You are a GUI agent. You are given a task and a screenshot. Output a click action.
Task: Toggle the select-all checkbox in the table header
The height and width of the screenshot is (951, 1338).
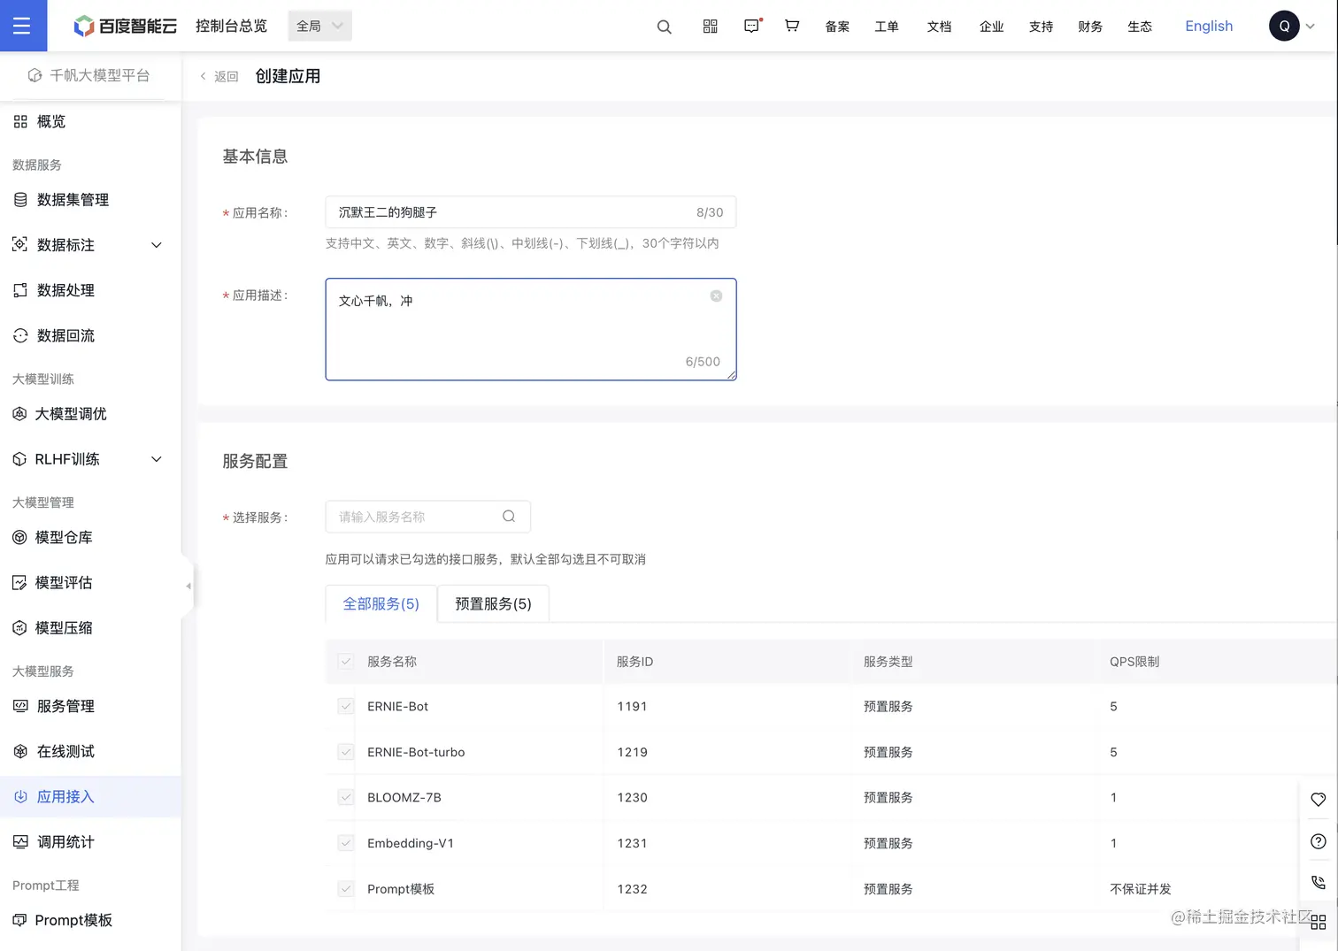click(x=346, y=662)
